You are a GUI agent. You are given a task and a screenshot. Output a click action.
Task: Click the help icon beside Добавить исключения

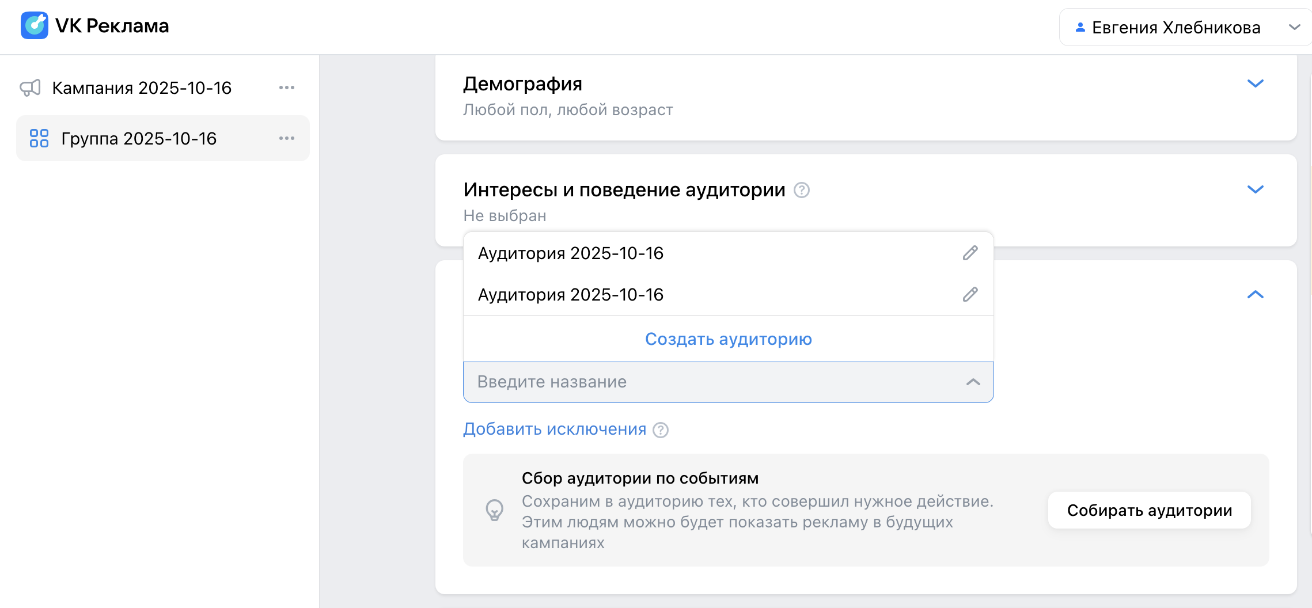(x=661, y=430)
